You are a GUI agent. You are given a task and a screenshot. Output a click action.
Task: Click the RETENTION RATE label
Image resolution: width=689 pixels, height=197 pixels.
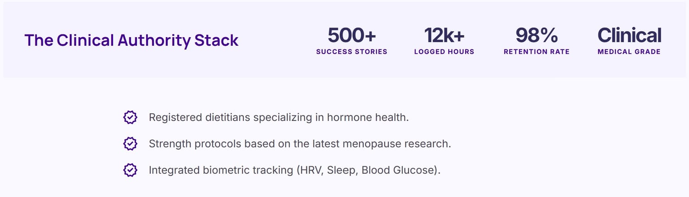(537, 52)
